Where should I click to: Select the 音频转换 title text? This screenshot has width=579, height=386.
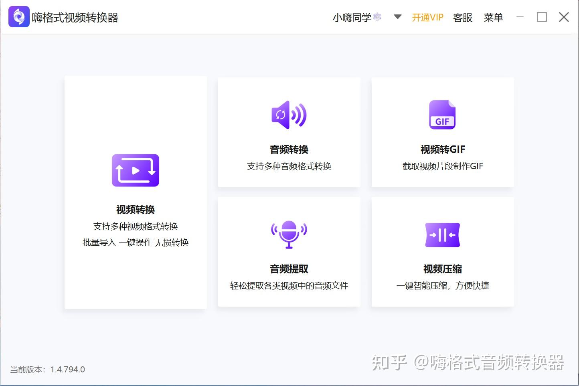(289, 150)
